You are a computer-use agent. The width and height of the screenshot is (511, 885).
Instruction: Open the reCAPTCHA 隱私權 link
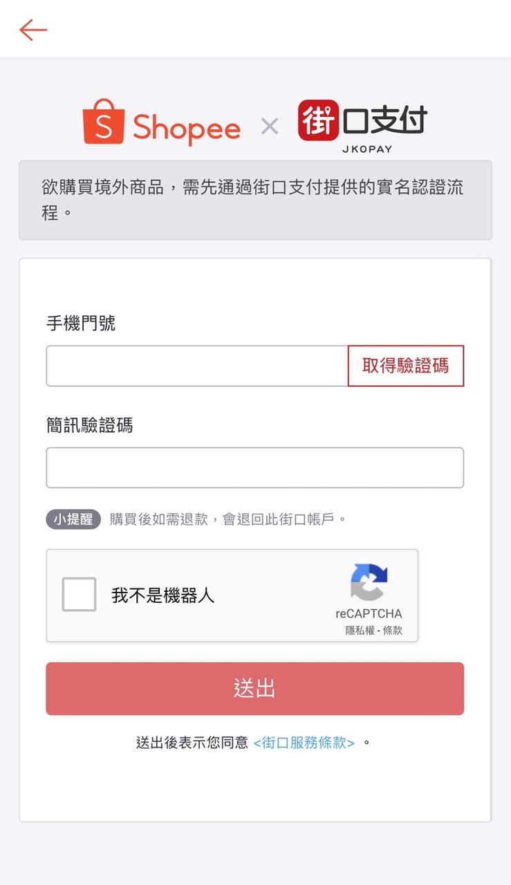pyautogui.click(x=360, y=631)
